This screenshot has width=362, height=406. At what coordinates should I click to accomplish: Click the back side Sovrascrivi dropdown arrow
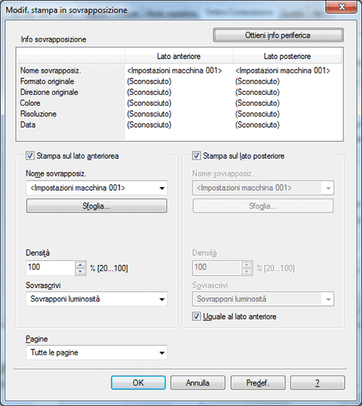[328, 299]
